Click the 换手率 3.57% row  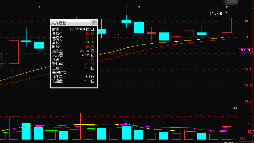pos(73,77)
